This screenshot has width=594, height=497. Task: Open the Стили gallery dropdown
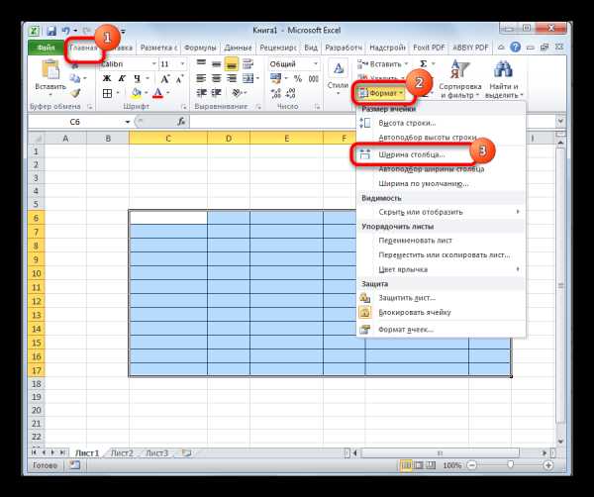pos(338,79)
